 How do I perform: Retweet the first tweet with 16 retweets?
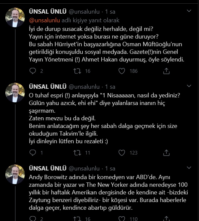point(77,71)
